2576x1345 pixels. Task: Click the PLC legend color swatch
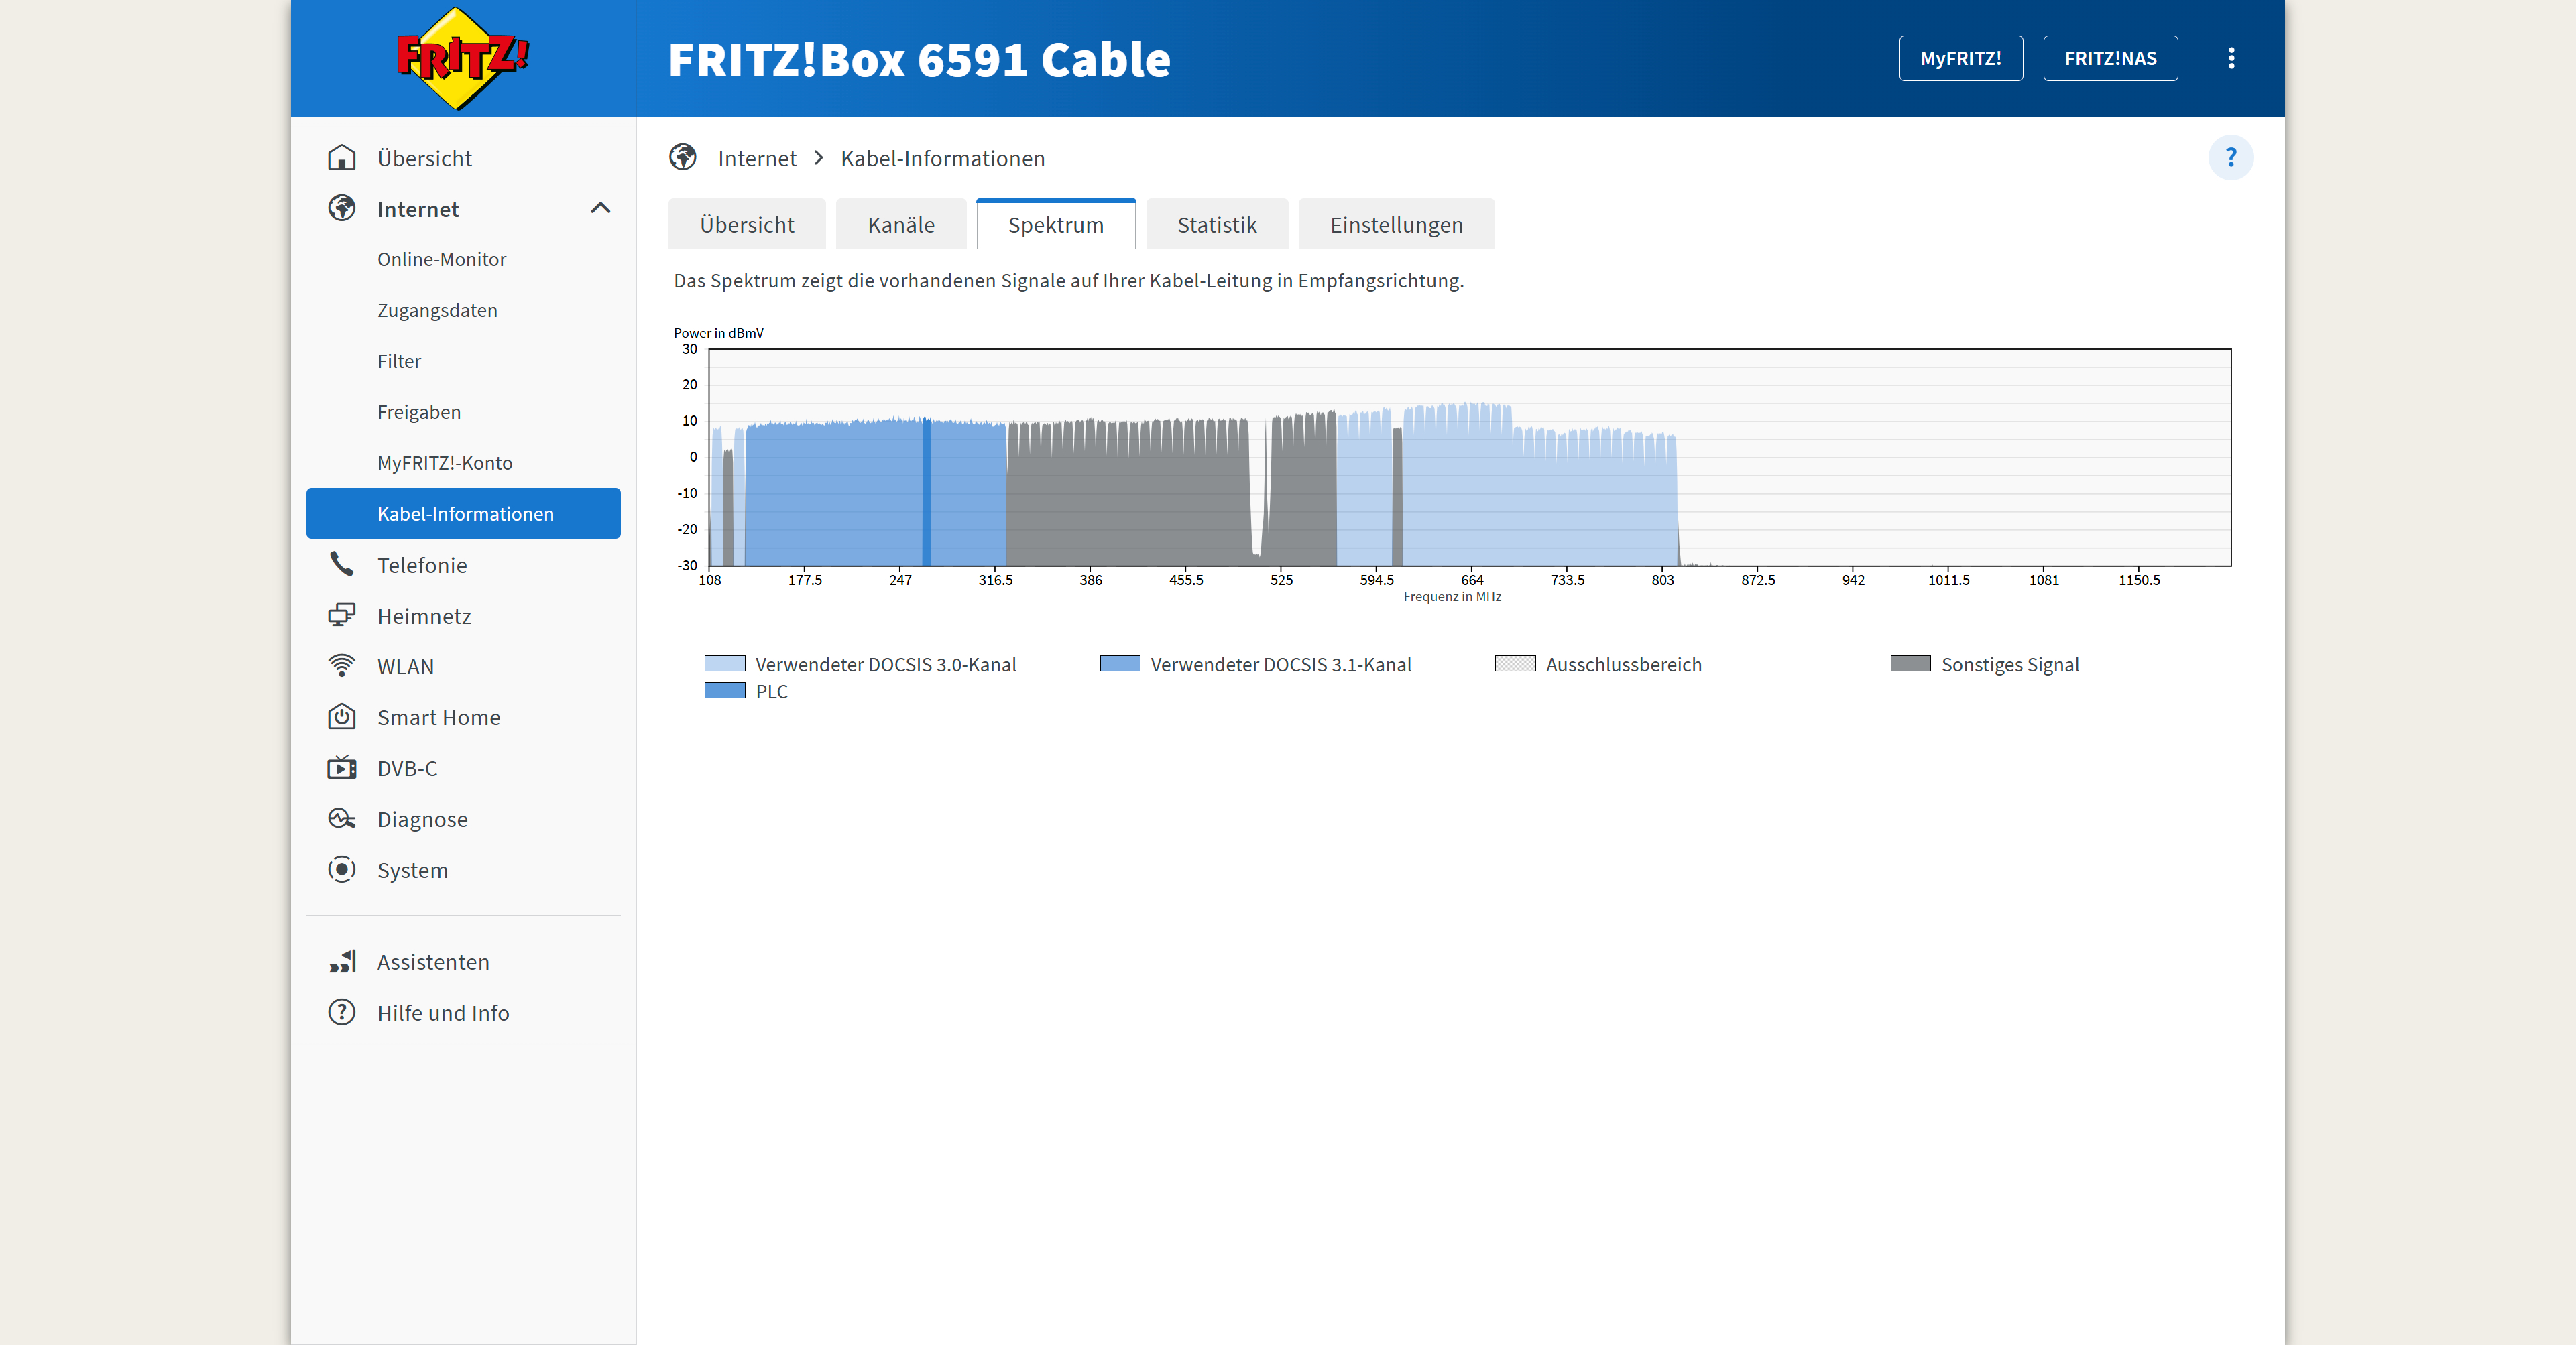[x=724, y=690]
